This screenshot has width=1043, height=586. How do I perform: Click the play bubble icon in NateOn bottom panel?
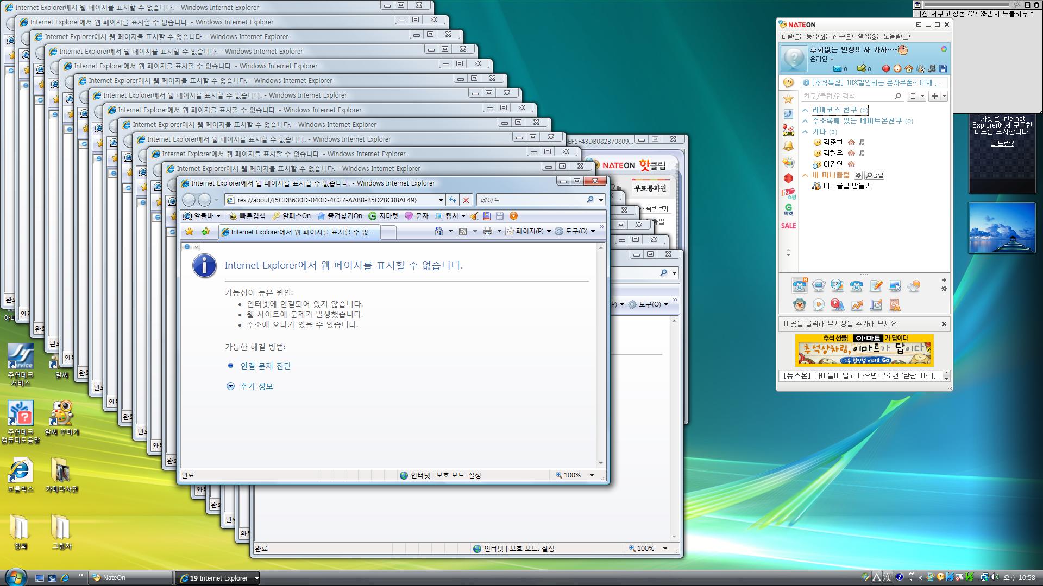click(818, 305)
